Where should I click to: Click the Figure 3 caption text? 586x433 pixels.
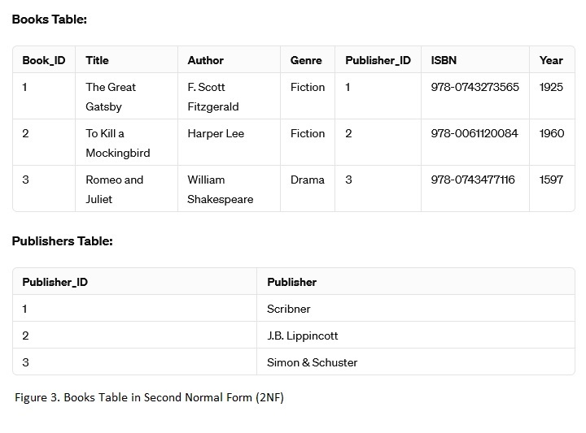pos(149,397)
